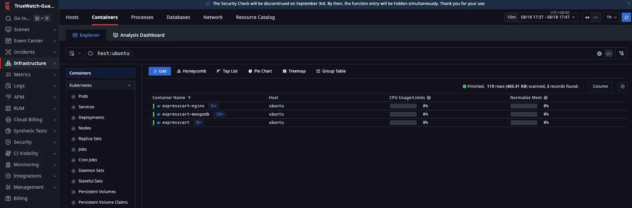
Task: Toggle the code query mode icon
Action: [608, 54]
